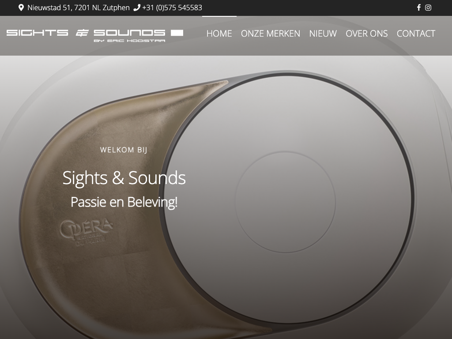Click the 'Passie en Beleving!' subtitle
The width and height of the screenshot is (452, 339).
[124, 202]
